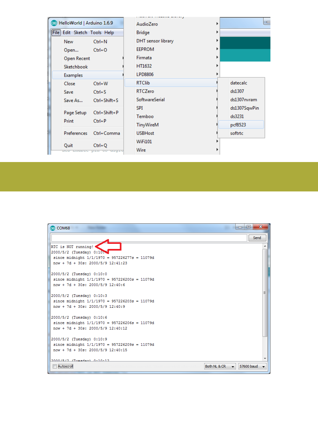Expand the WiFi101 examples submenu arrow
This screenshot has height=434, width=318.
click(217, 141)
